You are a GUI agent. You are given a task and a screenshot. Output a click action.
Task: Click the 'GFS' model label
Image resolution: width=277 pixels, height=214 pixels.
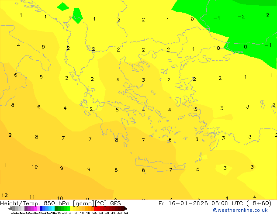click(x=115, y=204)
